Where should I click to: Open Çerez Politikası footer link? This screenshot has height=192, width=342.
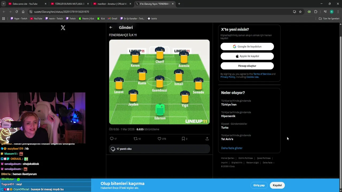click(x=264, y=158)
